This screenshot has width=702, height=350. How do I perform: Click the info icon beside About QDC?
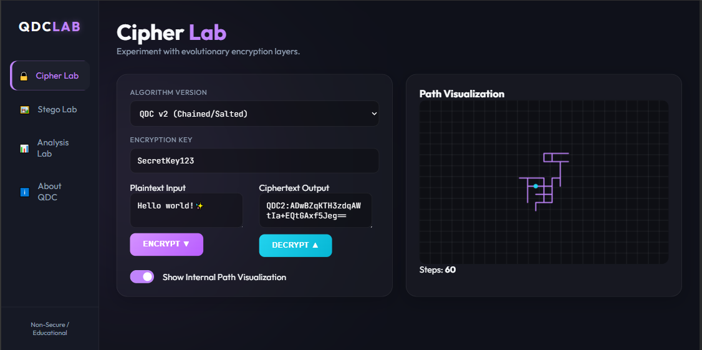(x=24, y=192)
